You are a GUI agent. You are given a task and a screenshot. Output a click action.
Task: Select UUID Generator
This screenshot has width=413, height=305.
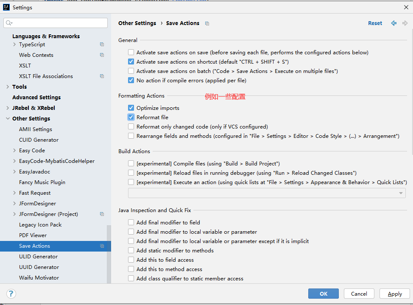(x=39, y=267)
